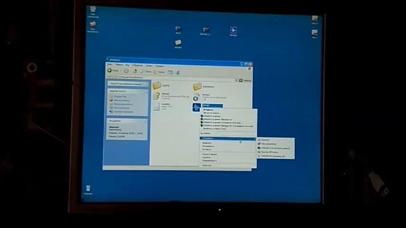Choose the second context menu entry
Viewport: 406px width, 228px height.
pos(211,113)
